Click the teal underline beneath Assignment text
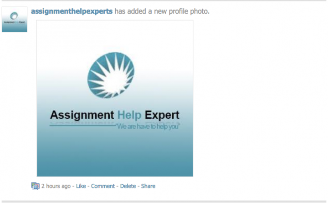328x203 pixels. [x=82, y=126]
